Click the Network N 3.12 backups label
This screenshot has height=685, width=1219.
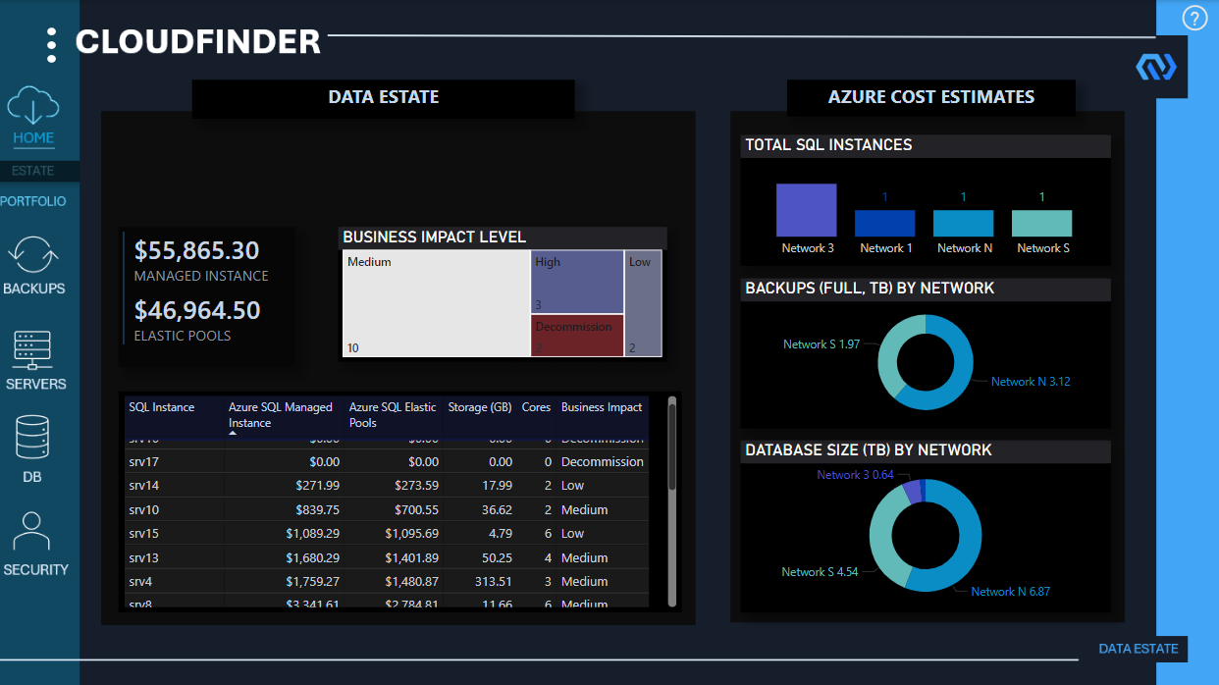click(x=1031, y=382)
